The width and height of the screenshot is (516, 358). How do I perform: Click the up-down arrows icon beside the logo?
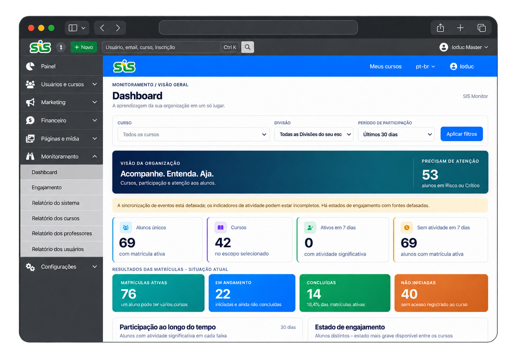61,47
